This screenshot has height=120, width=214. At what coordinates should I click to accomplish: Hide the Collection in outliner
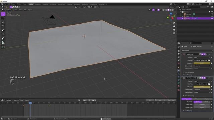click(x=212, y=12)
